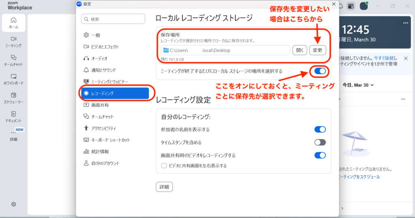Image resolution: width=415 pixels, height=218 pixels.
Task: Open Team Chat from left sidebar
Action: click(13, 60)
